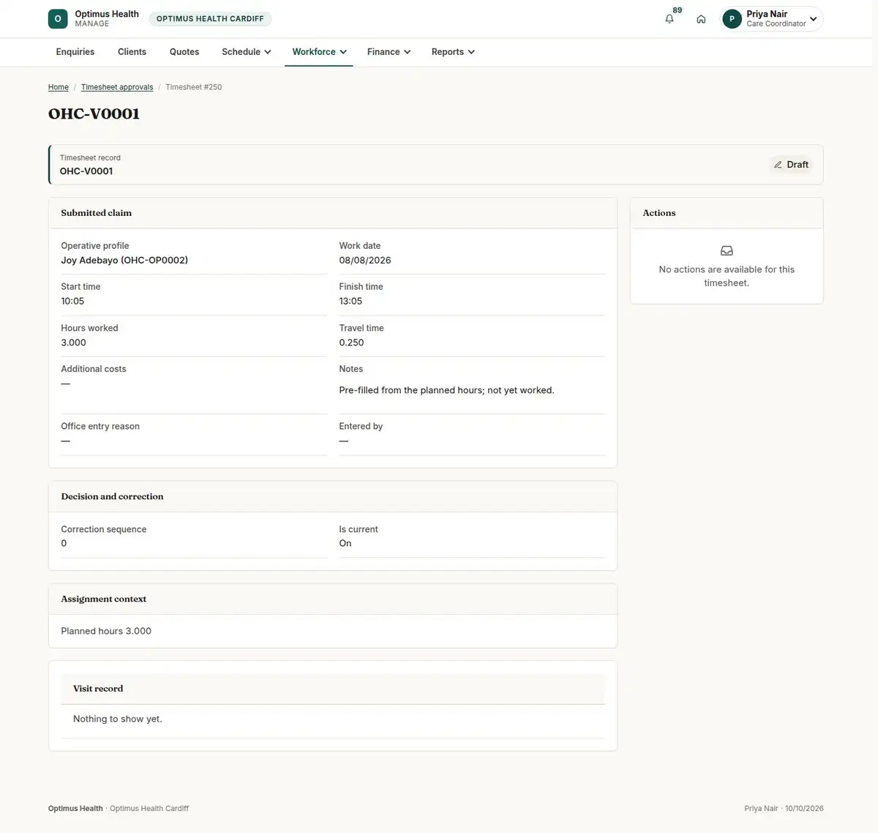Click the work date 08/08/2026

(x=365, y=260)
